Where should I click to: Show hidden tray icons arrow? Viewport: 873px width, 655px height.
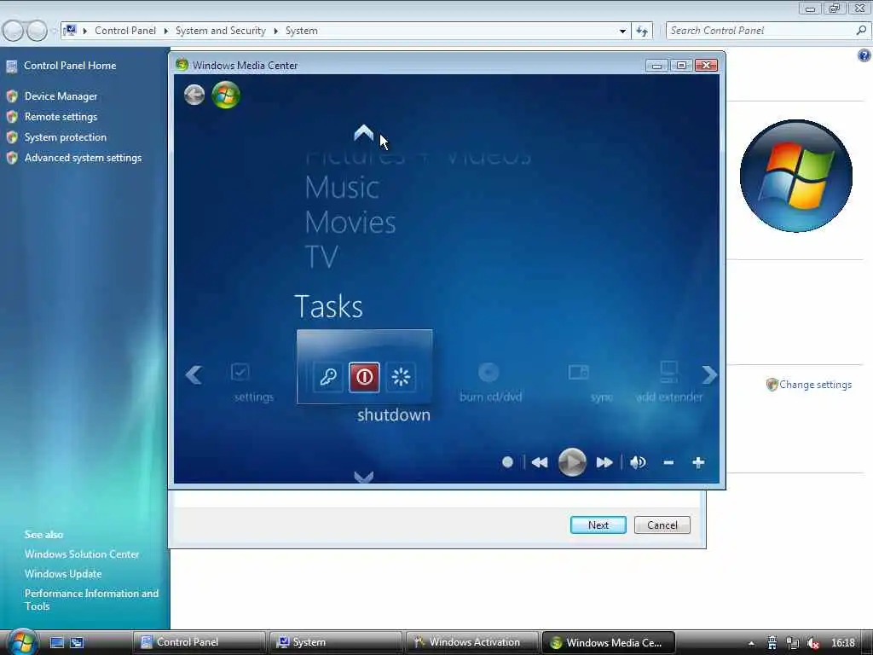pos(751,643)
